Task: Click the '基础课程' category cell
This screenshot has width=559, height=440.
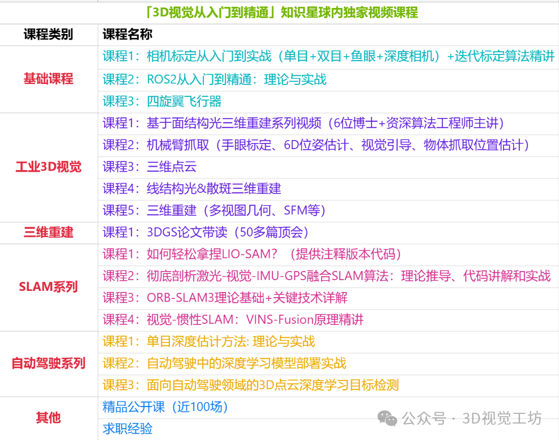Action: 49,79
